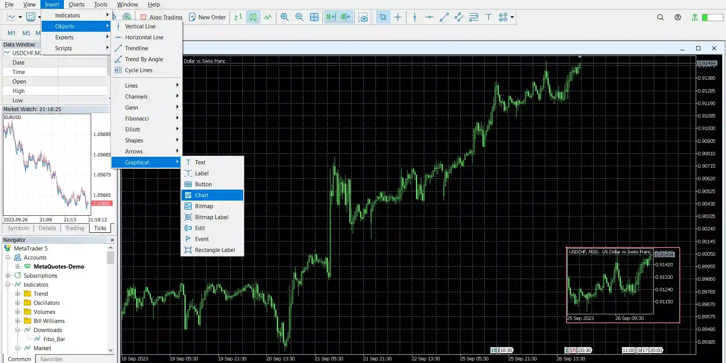Select the Chart object in Graphical submenu
The image size is (726, 363).
(212, 195)
